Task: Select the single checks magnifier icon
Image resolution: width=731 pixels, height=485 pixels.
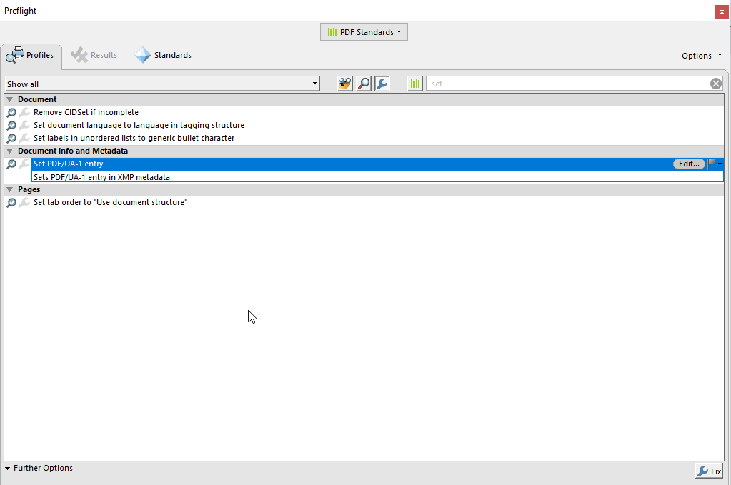Action: (364, 84)
